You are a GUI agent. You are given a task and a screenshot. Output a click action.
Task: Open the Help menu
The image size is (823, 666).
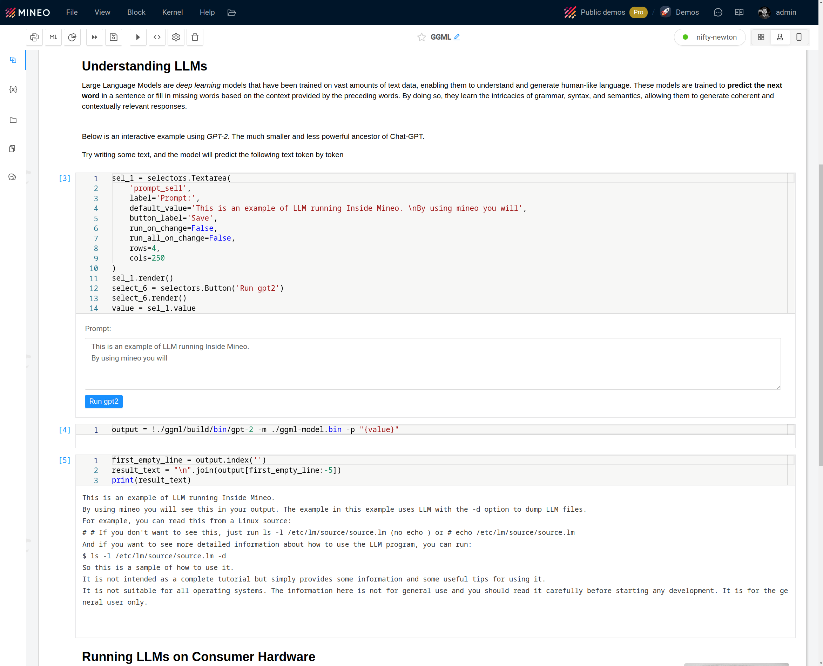point(207,12)
